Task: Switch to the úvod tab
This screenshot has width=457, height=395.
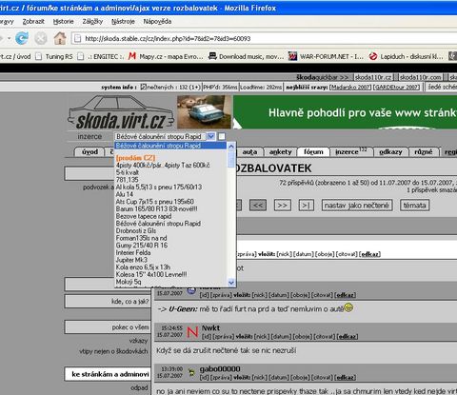Action: pyautogui.click(x=89, y=152)
